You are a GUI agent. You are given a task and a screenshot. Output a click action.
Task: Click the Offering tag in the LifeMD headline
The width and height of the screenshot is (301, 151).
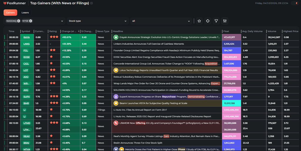coord(141,123)
